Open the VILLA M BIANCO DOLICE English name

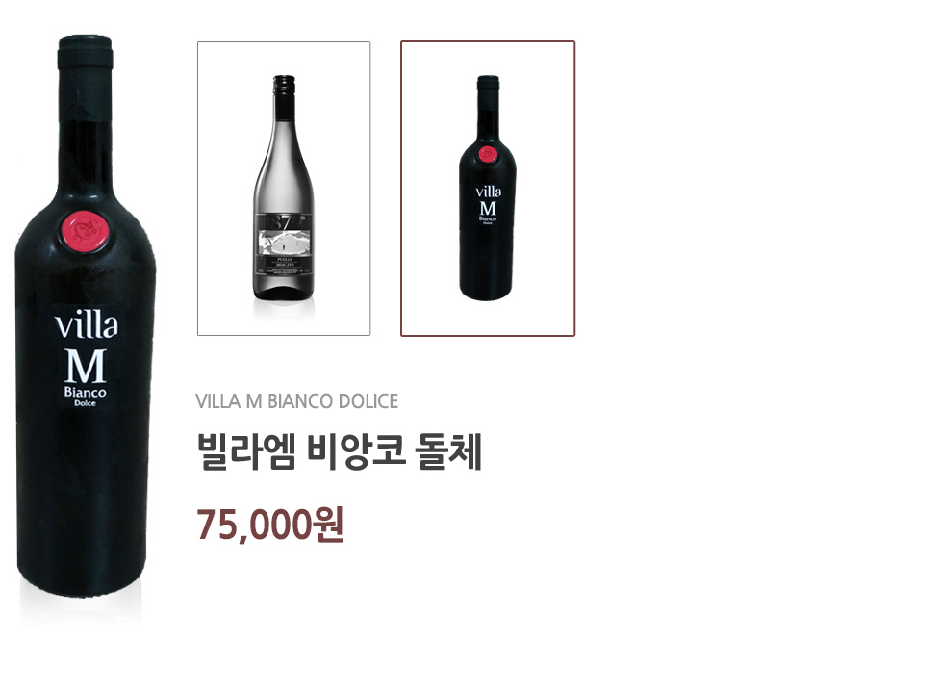coord(296,401)
